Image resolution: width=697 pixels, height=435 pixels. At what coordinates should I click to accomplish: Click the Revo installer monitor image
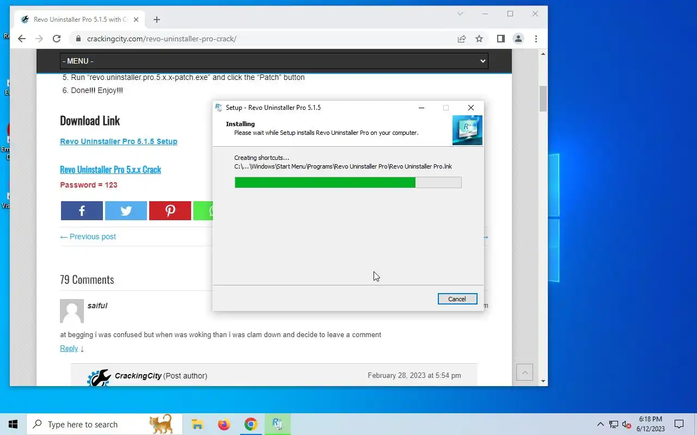coord(467,130)
